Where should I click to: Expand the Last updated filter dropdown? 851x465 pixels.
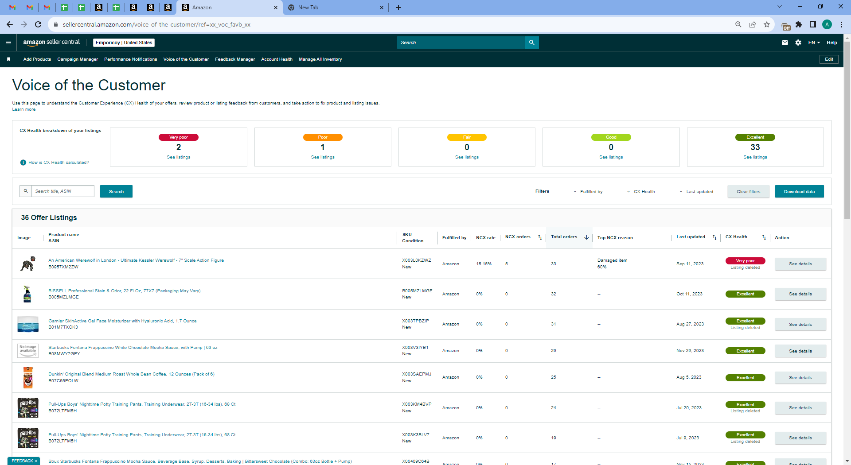696,192
